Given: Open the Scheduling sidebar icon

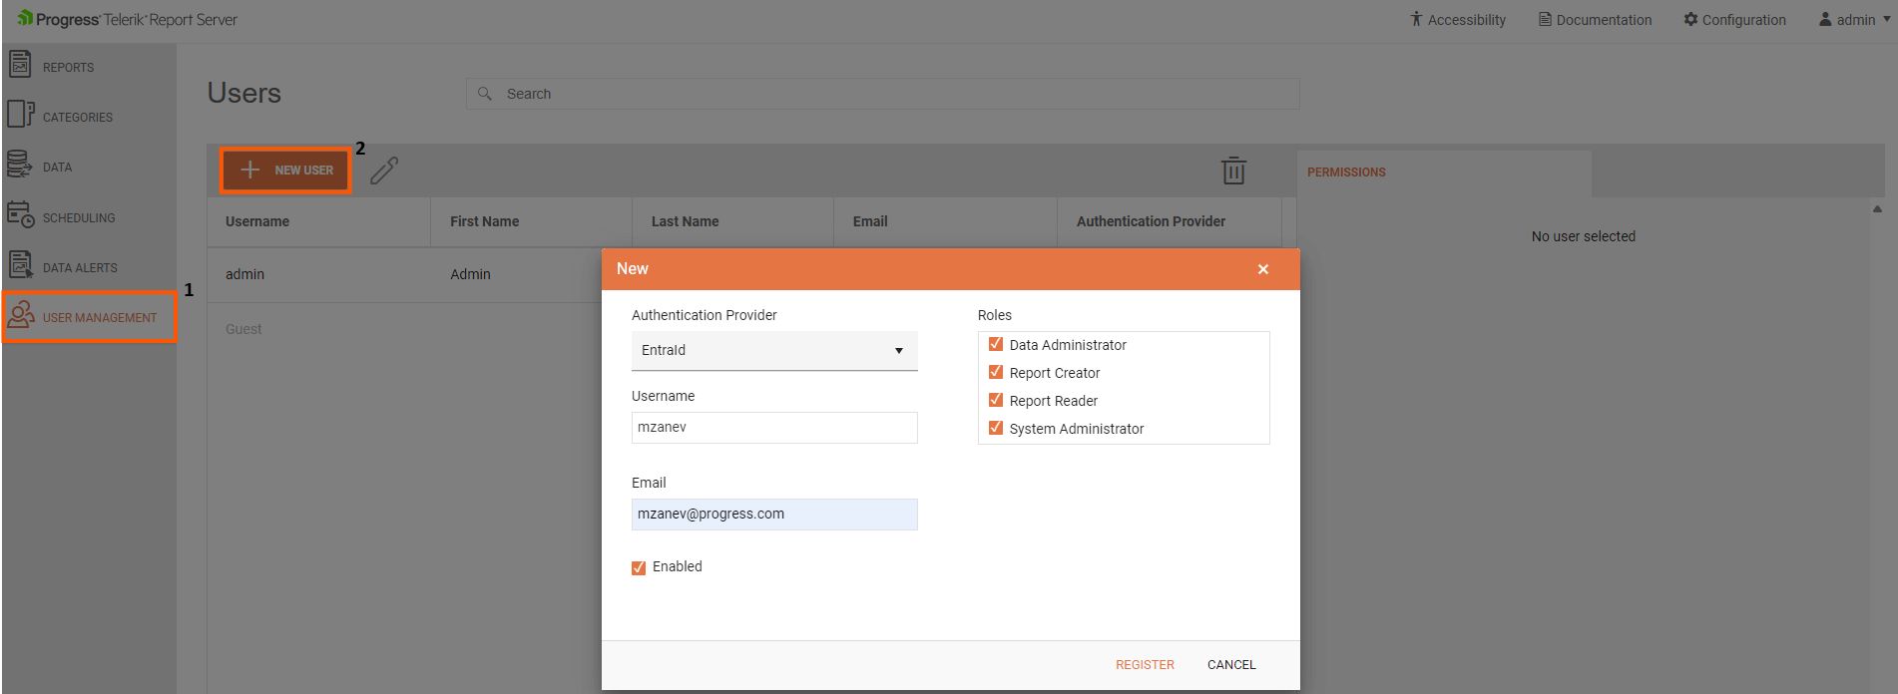Looking at the screenshot, I should [20, 214].
